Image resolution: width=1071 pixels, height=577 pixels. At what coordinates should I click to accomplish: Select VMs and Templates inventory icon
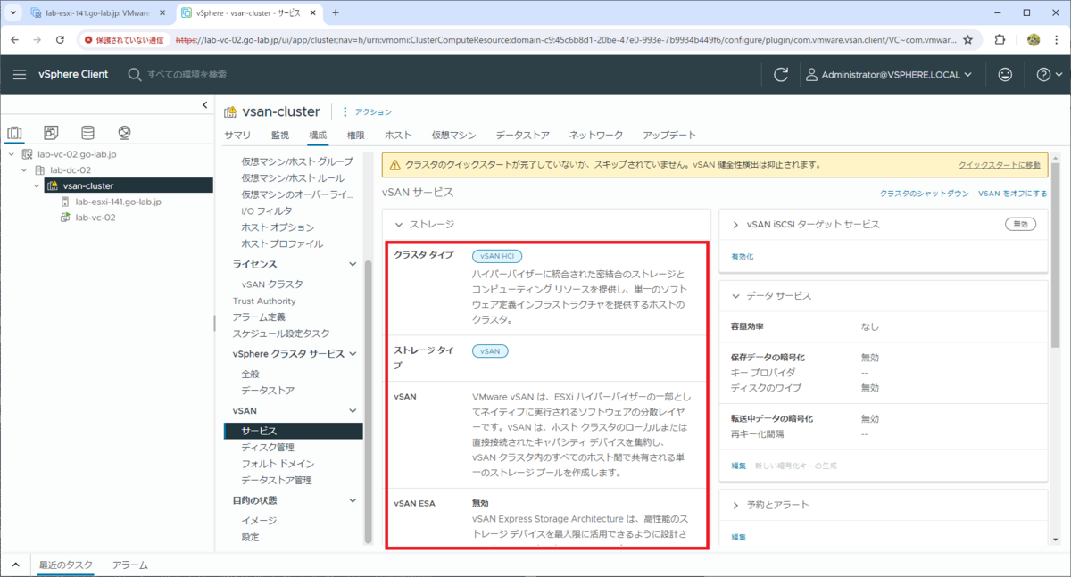51,133
